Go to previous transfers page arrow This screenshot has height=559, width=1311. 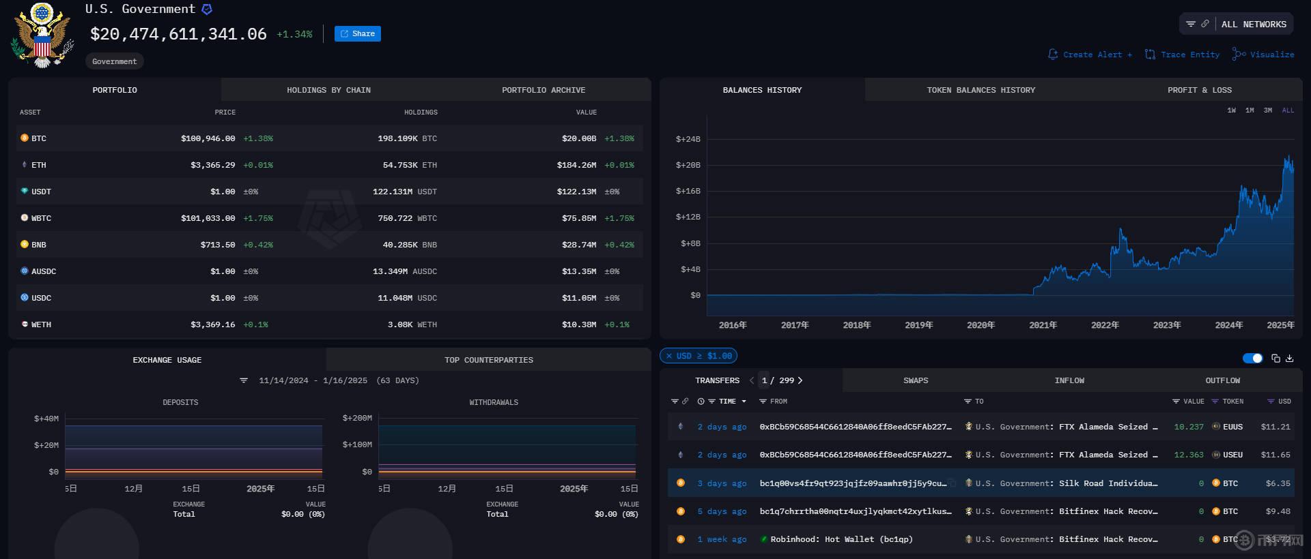(752, 380)
